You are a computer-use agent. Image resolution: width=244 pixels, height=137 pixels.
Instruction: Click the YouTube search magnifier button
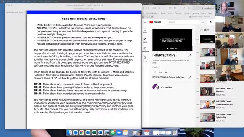tap(203, 22)
